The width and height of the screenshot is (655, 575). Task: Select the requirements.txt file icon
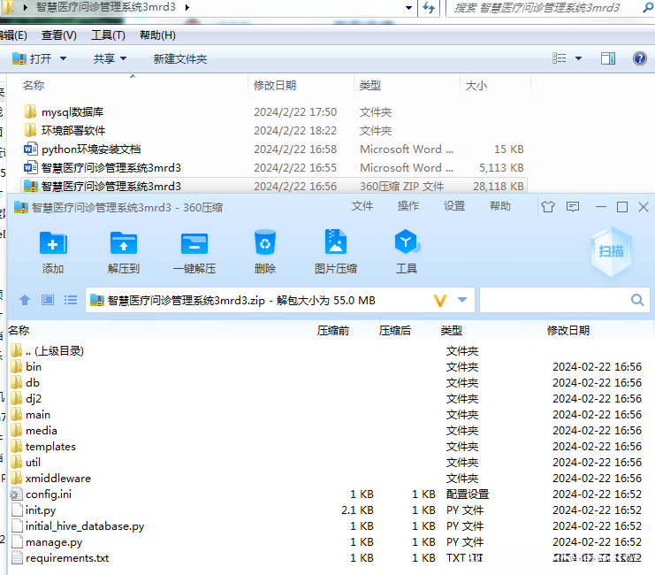(x=17, y=558)
